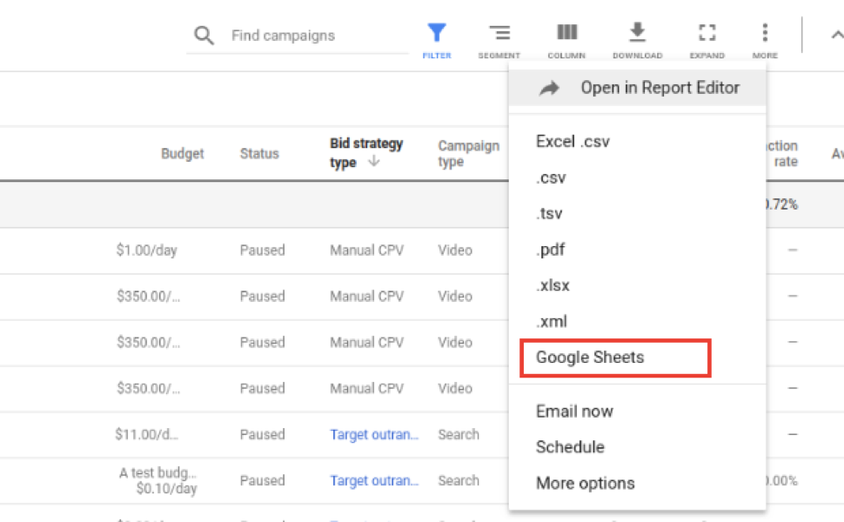The height and width of the screenshot is (522, 844).
Task: Click Paused status in $11.00/d... row
Action: (x=262, y=434)
